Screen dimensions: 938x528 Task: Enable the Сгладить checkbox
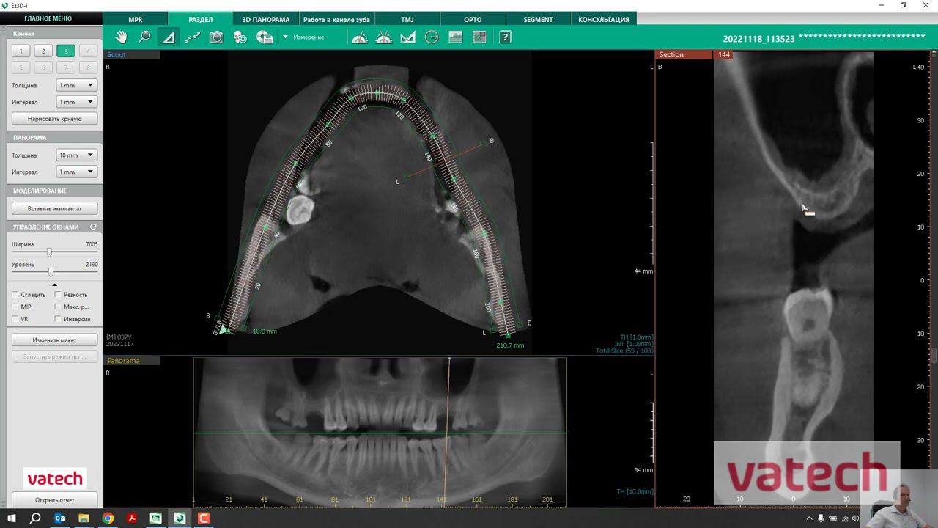[15, 295]
